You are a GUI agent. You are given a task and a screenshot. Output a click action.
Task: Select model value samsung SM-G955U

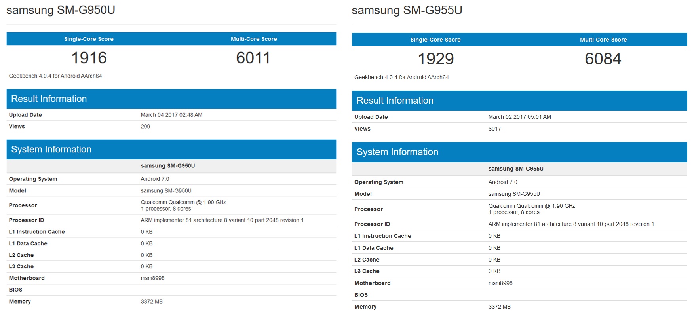click(514, 194)
